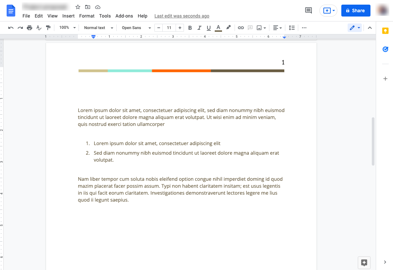Viewport: 393px width, 270px height.
Task: Undo the last edit
Action: point(11,28)
